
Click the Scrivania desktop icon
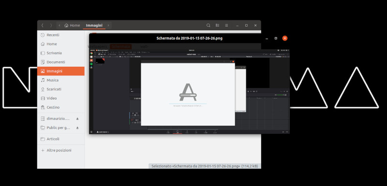click(43, 53)
